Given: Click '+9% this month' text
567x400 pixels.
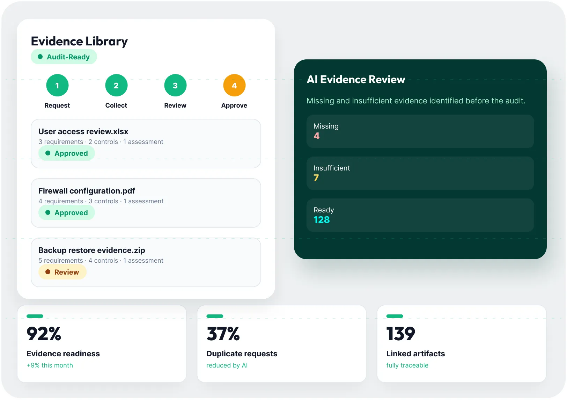Looking at the screenshot, I should pos(50,365).
